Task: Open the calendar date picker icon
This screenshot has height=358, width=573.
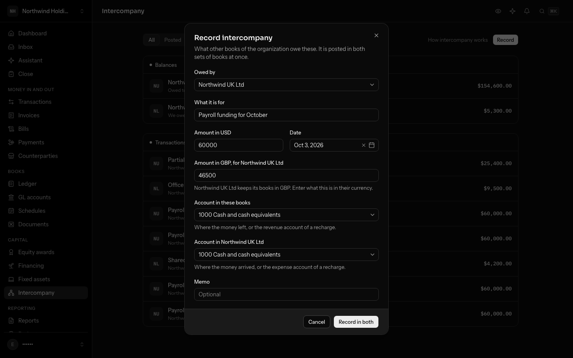Action: tap(372, 145)
